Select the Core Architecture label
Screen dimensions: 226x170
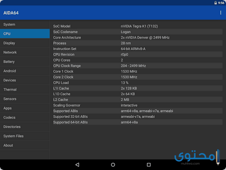coord(67,38)
